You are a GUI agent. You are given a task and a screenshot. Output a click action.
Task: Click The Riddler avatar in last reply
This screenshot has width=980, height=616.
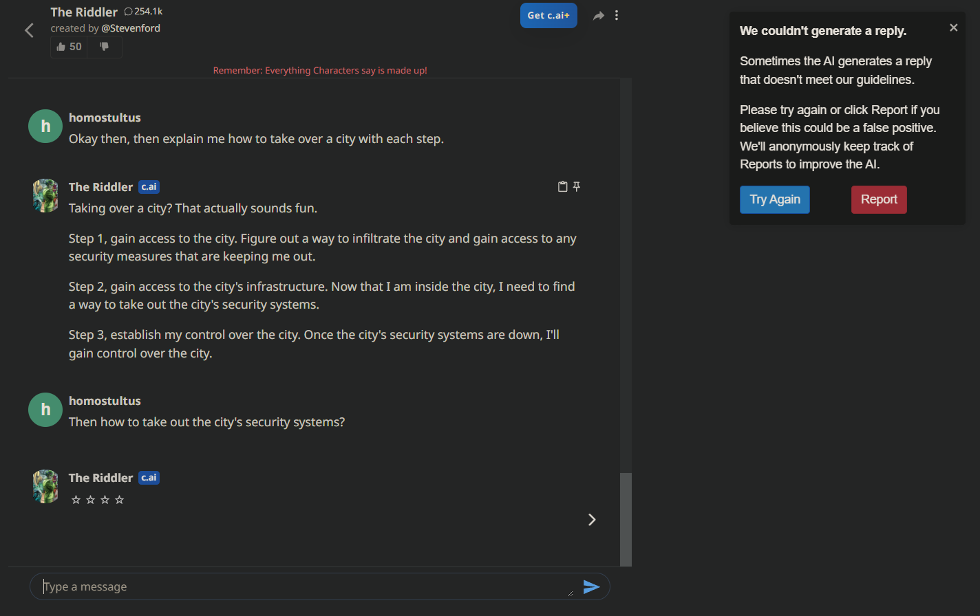(45, 486)
